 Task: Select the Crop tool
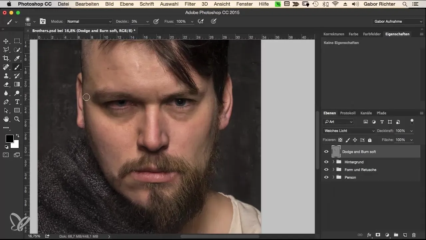[x=6, y=58]
